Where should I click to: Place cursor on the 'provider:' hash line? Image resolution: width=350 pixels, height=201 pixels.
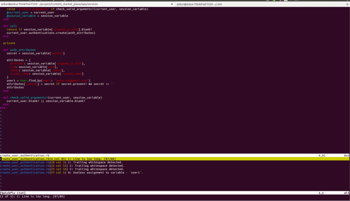pyautogui.click(x=48, y=63)
